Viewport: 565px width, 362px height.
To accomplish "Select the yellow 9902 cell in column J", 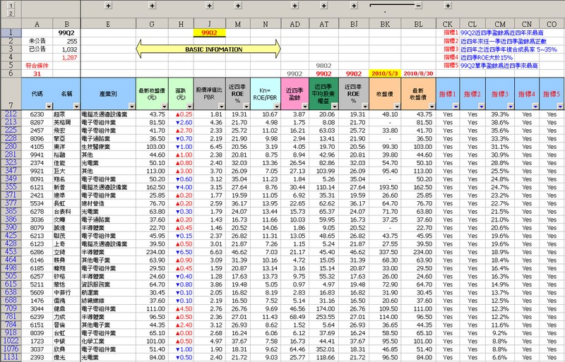I will coord(209,32).
